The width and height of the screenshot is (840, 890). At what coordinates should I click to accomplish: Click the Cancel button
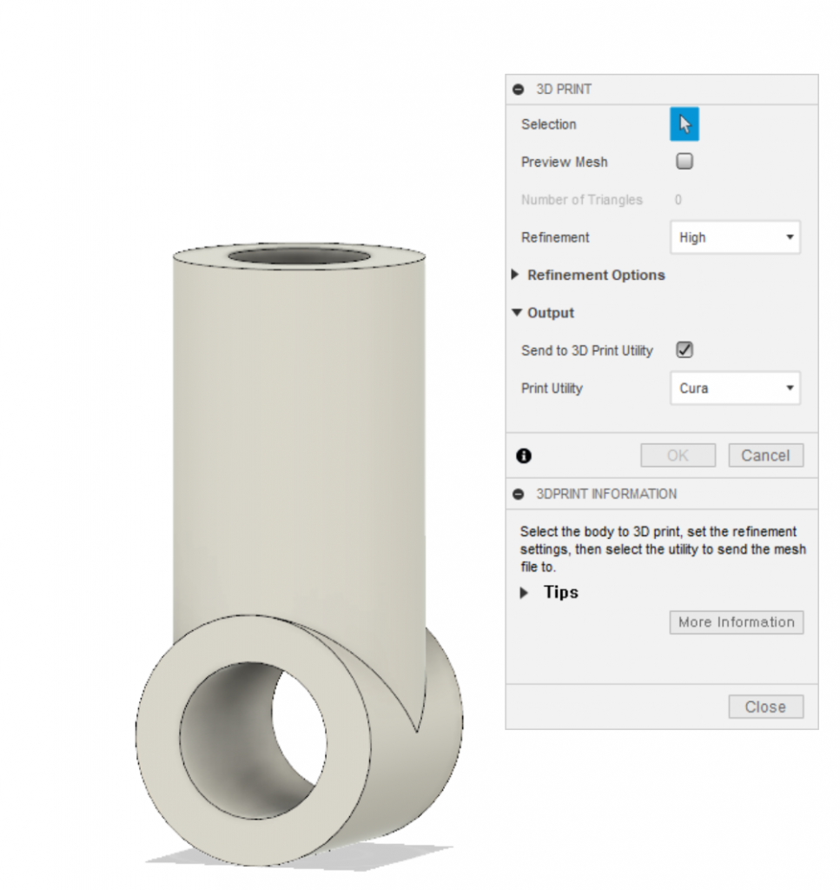click(x=765, y=455)
